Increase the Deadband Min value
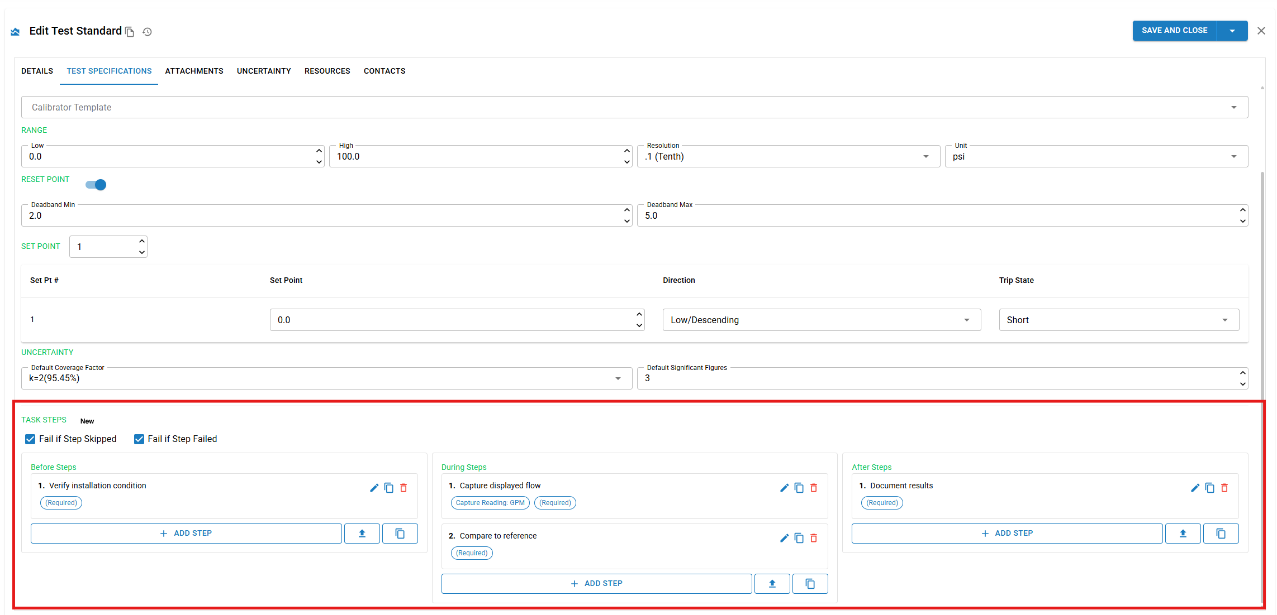The image size is (1277, 615). [627, 210]
